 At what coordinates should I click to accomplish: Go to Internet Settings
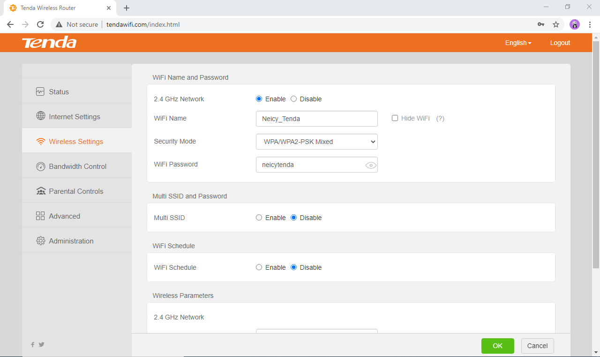click(x=77, y=116)
